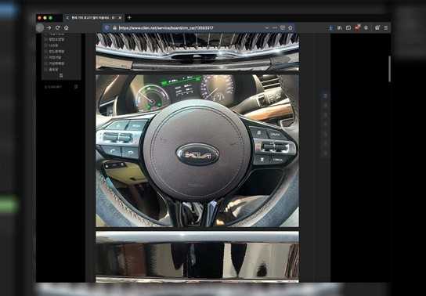Open the library icon in the toolbar
Viewport: 426px width, 296px height.
pyautogui.click(x=339, y=27)
